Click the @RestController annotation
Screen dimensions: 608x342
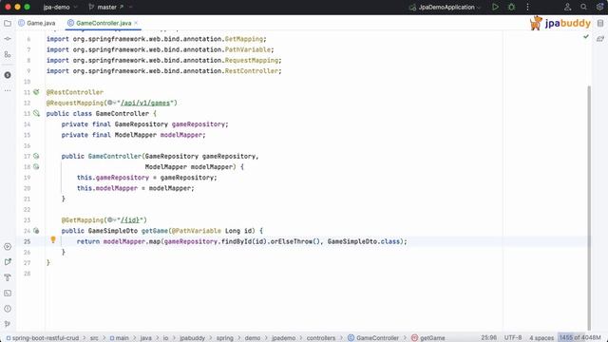coord(75,92)
